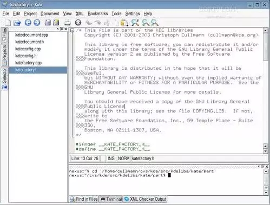The height and width of the screenshot is (205, 270).
Task: Click the #ifndef __KATE_FACTORY_H__ line
Action: tap(113, 144)
